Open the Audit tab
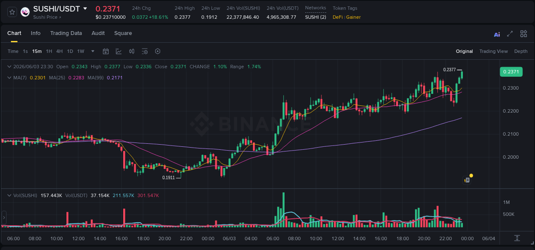This screenshot has height=250, width=535. coord(98,33)
